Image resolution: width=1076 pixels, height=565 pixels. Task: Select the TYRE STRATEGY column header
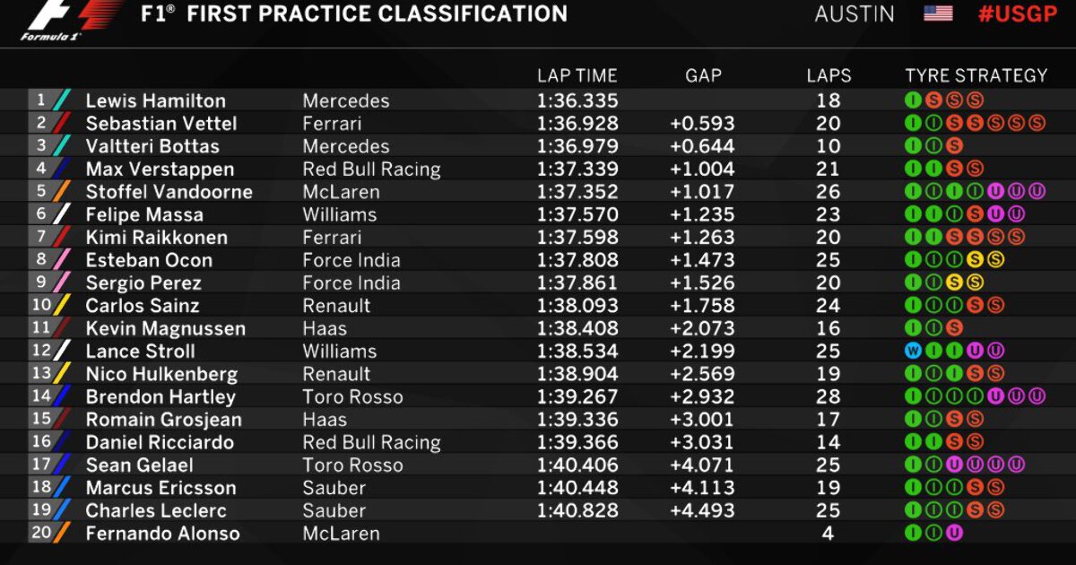pos(976,76)
